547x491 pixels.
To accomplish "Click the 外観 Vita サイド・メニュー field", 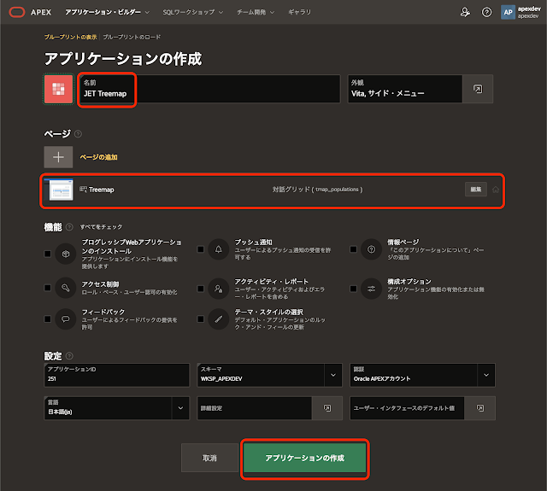I will click(405, 89).
